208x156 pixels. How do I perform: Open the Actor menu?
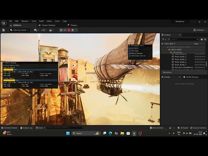pyautogui.click(x=57, y=21)
